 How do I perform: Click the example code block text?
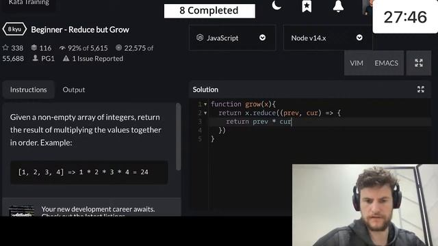coord(83,172)
